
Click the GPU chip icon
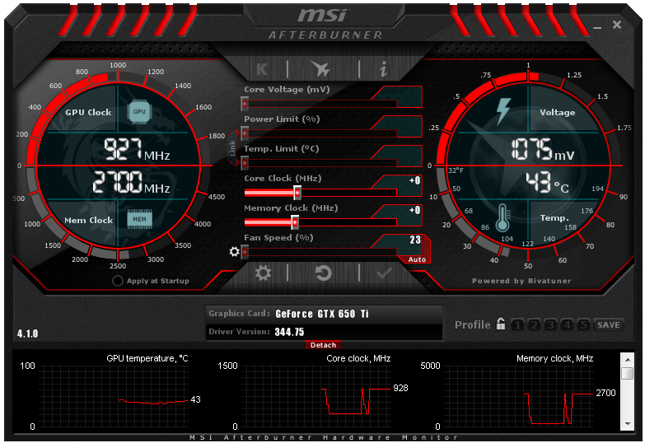coord(139,111)
